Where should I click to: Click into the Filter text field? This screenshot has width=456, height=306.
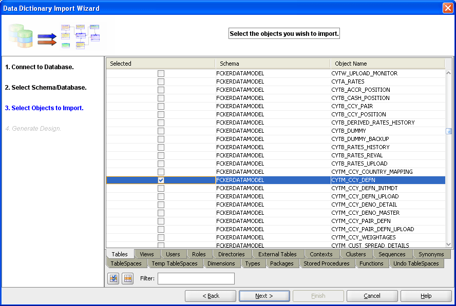tap(196, 278)
